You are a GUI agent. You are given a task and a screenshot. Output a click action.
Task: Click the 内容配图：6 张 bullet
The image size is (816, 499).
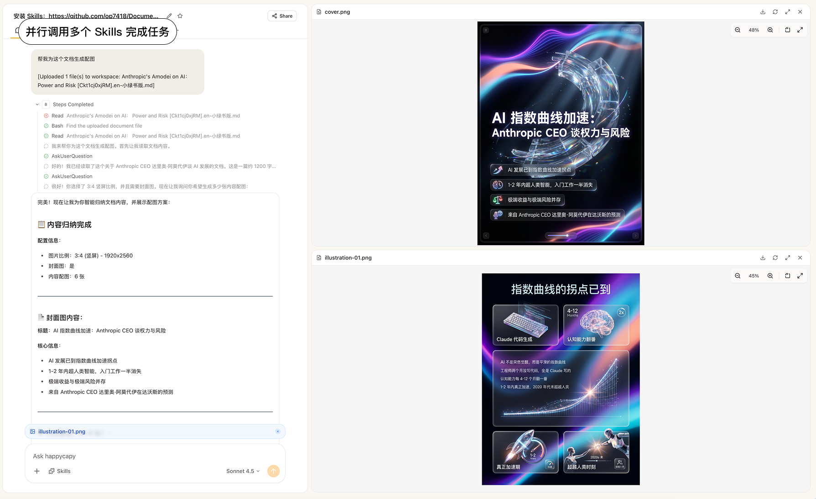[67, 277]
